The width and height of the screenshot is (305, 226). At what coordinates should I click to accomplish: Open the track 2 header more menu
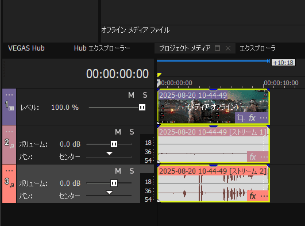(9, 132)
